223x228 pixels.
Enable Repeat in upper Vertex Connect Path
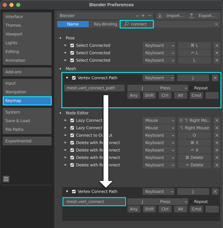tap(191, 88)
